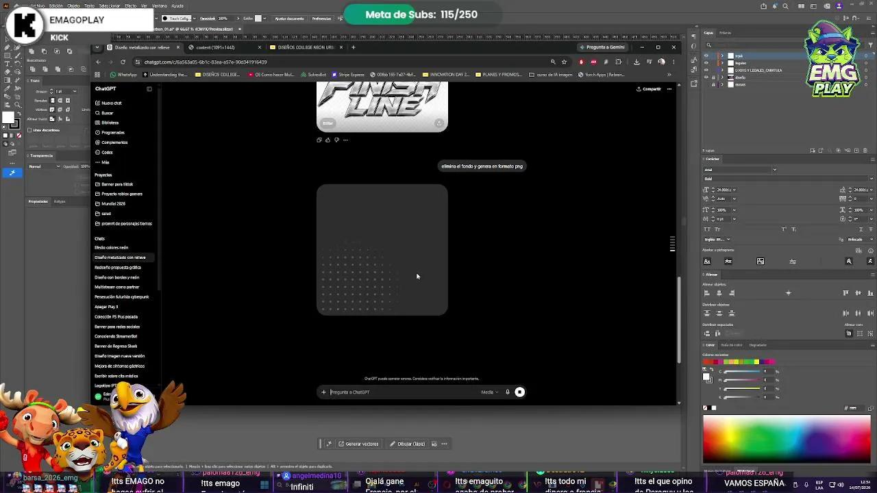
Task: Toggle visibility of the first layer in Capas
Action: (x=706, y=55)
